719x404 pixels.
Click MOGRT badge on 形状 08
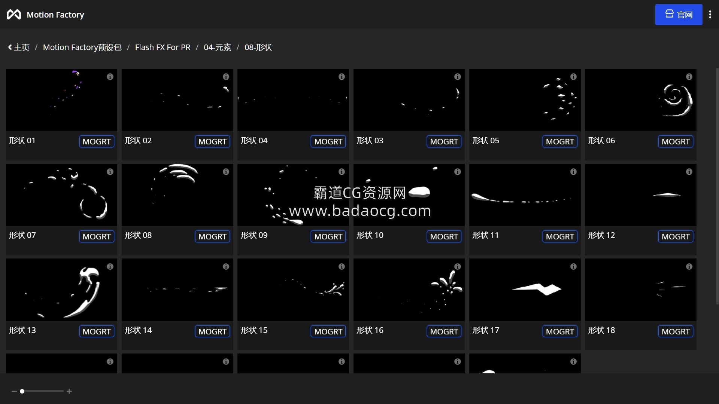tap(212, 236)
